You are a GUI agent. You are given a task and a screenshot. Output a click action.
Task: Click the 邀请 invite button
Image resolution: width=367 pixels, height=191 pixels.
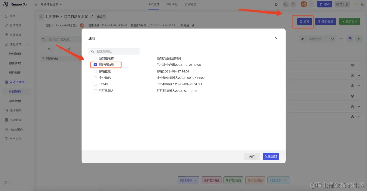pos(325,4)
